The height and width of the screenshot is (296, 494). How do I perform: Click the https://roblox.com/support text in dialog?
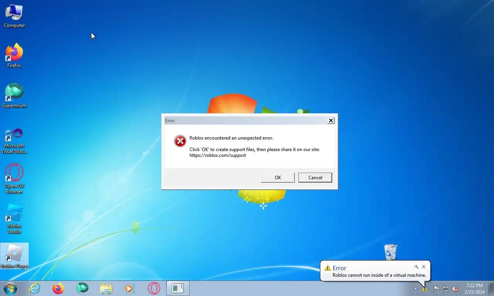[x=218, y=155]
